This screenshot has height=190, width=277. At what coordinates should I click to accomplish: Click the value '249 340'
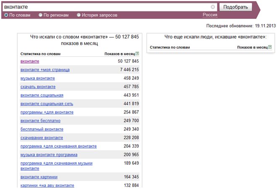[131, 129]
